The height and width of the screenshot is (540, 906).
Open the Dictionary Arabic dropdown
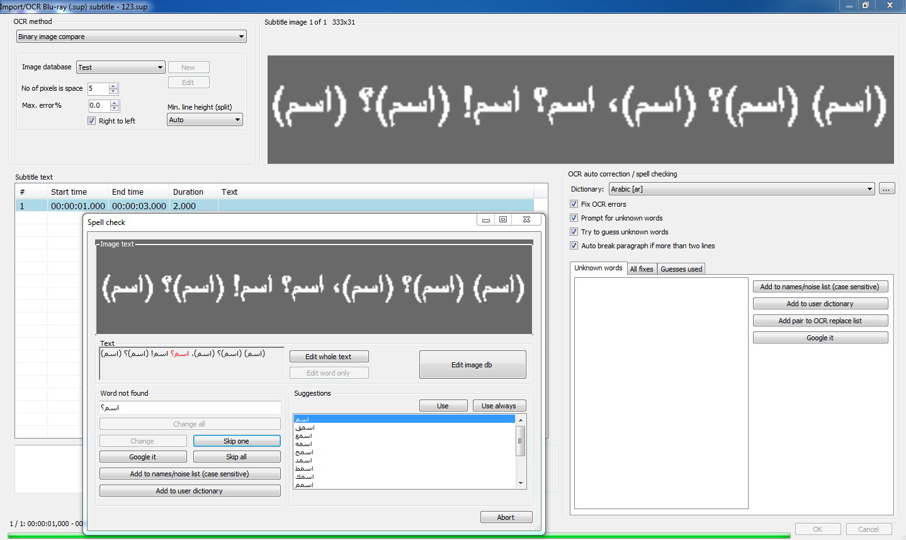[x=742, y=189]
